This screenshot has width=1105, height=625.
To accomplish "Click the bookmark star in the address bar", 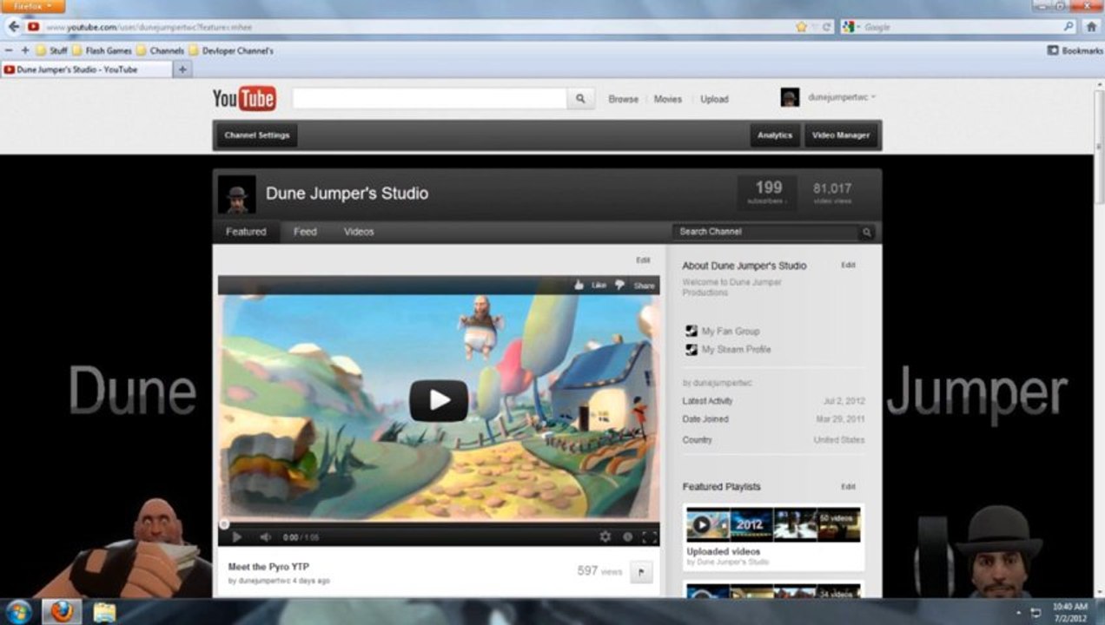I will (801, 27).
